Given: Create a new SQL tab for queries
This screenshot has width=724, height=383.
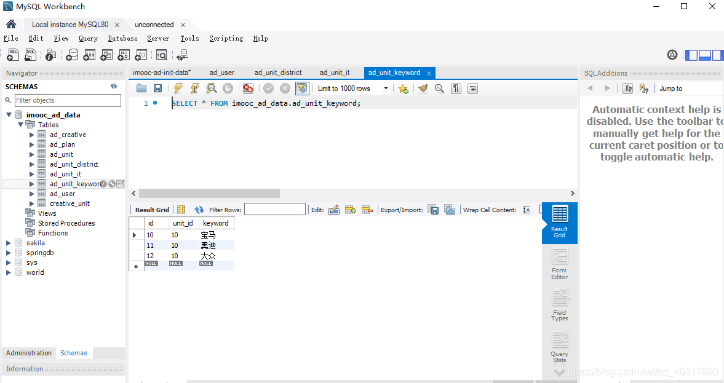Looking at the screenshot, I should coord(13,55).
